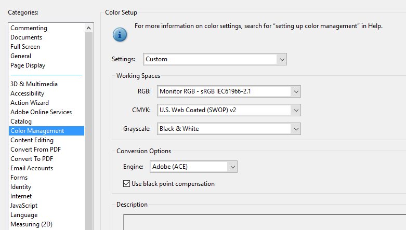Go to Accessibility preferences
This screenshot has width=406, height=230.
pyautogui.click(x=27, y=93)
